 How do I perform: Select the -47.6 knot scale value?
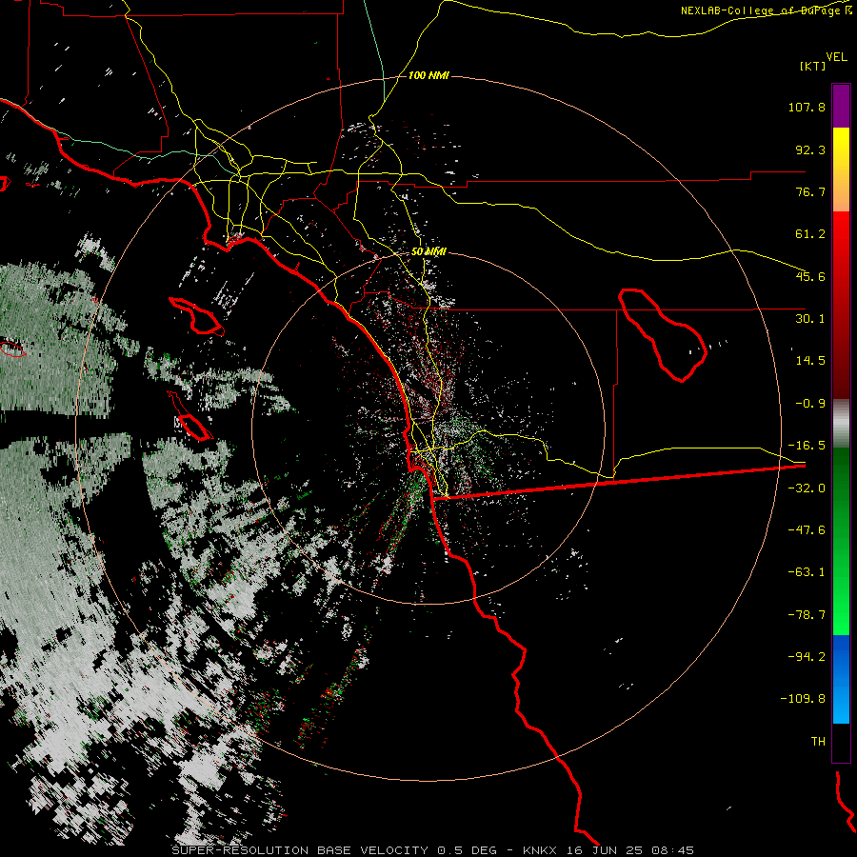[807, 530]
